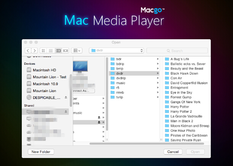Switch to column view
This screenshot has height=166, width=233.
click(x=58, y=51)
